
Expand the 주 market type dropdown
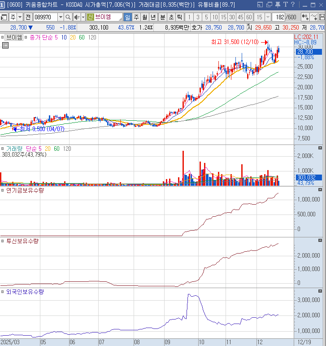pyautogui.click(x=20, y=17)
